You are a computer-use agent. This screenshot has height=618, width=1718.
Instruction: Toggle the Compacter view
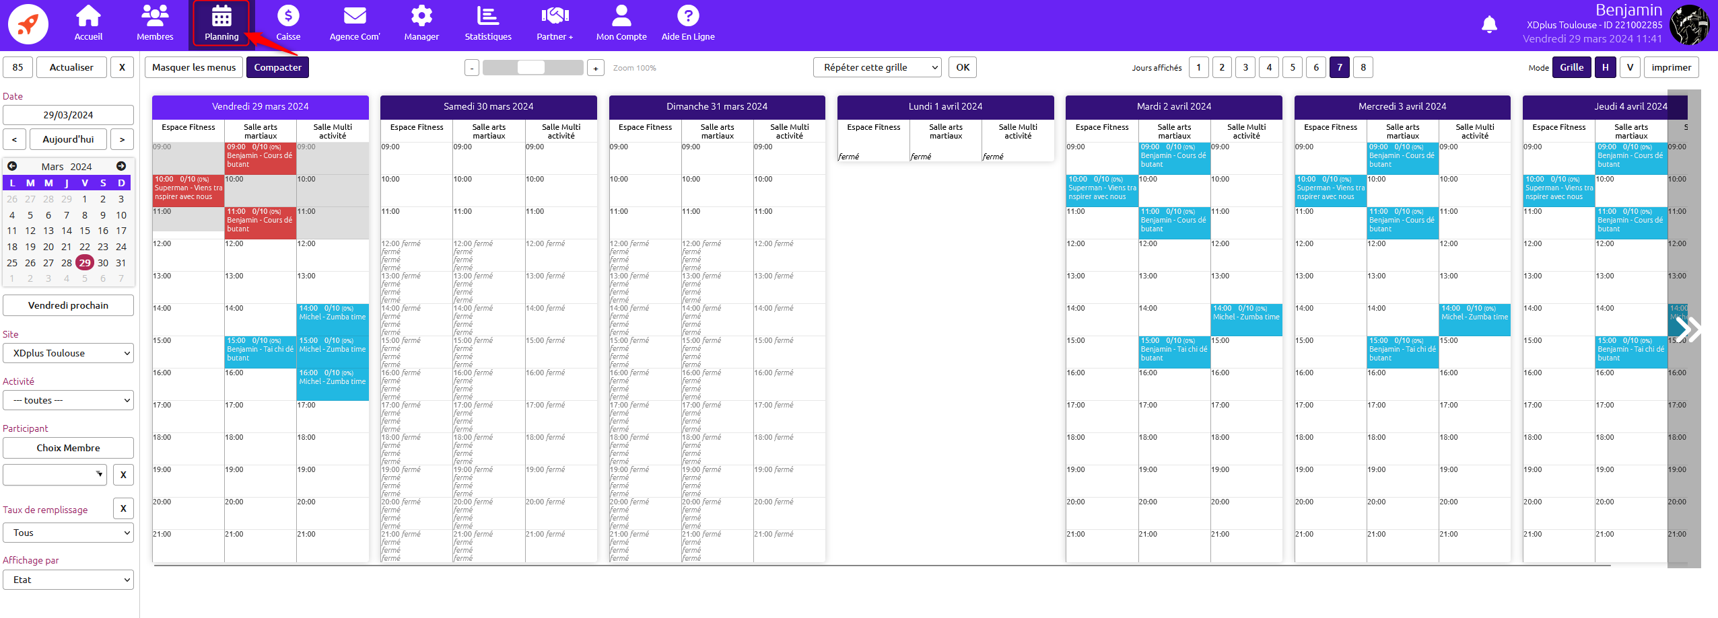(x=277, y=67)
